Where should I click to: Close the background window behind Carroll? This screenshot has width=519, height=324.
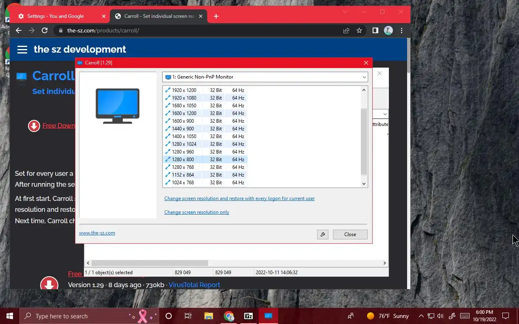[x=379, y=73]
